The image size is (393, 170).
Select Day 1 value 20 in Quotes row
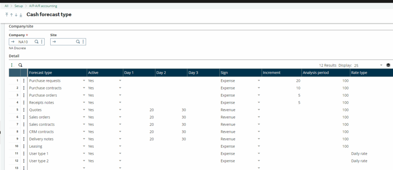152,110
